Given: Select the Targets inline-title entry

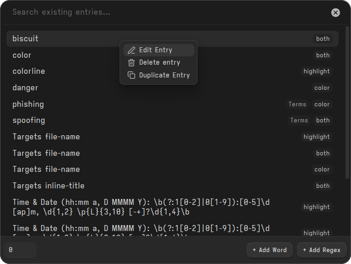Looking at the screenshot, I should click(172, 186).
